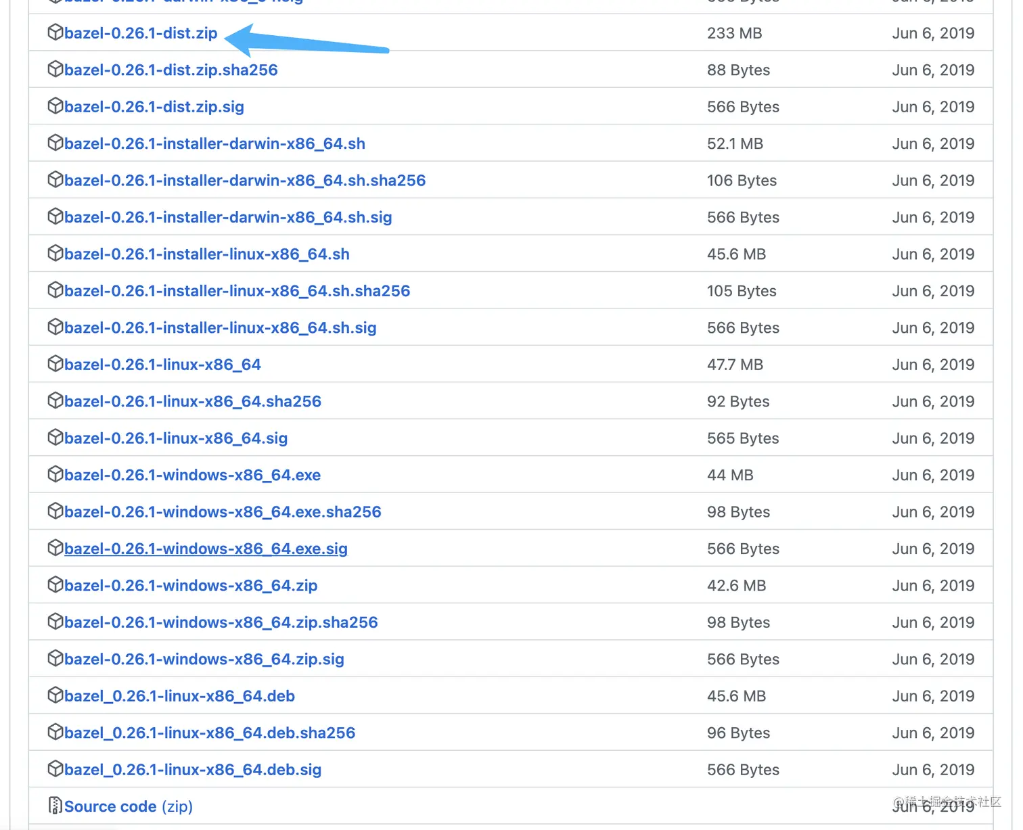
Task: Click package icon beside bazel-0.26.1-dist.zip.sig
Action: point(55,106)
